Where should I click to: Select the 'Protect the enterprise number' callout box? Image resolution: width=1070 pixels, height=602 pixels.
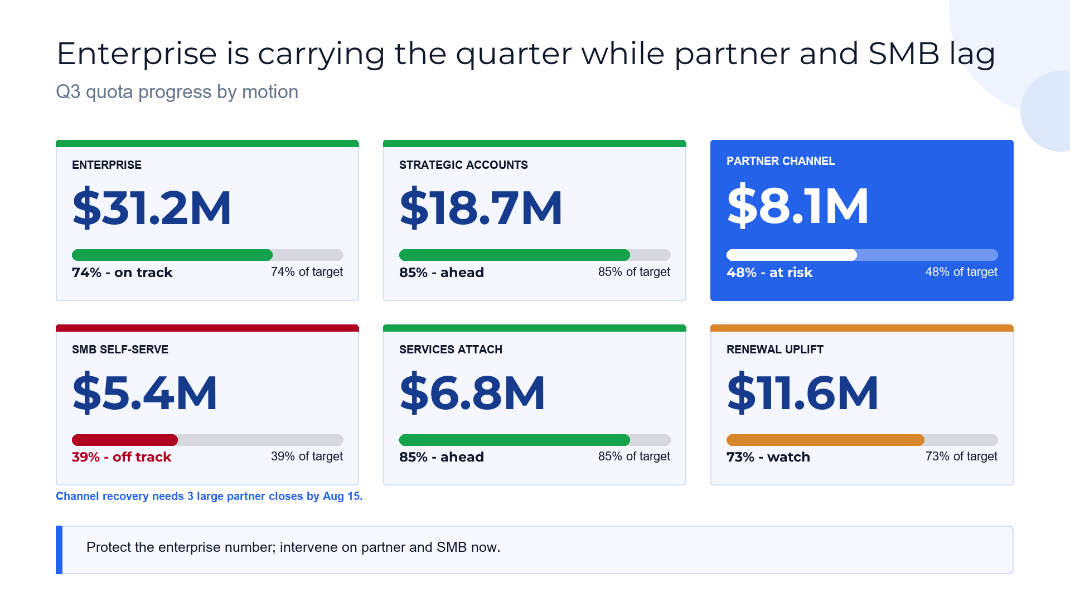[x=535, y=550]
